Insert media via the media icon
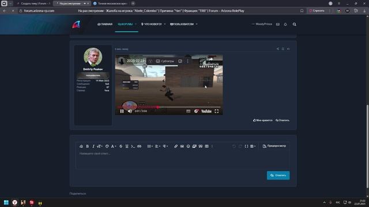 coord(194,146)
